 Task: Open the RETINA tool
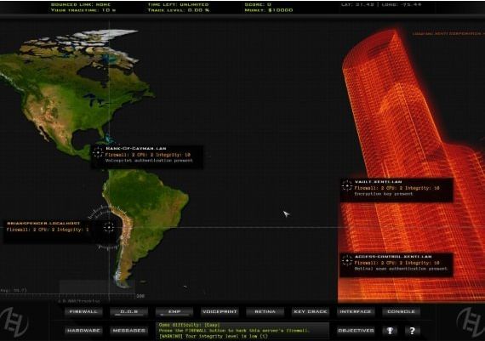pos(265,311)
